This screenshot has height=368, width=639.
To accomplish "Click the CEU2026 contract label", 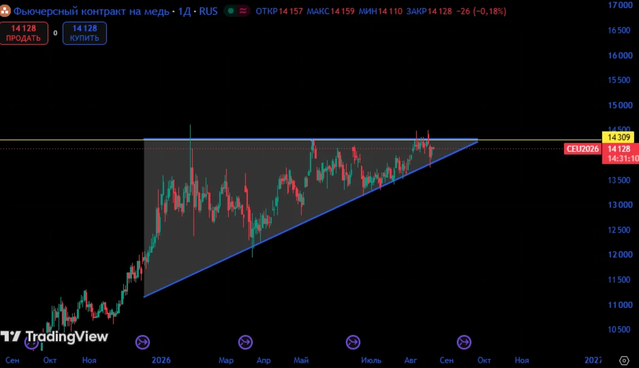I will (582, 149).
